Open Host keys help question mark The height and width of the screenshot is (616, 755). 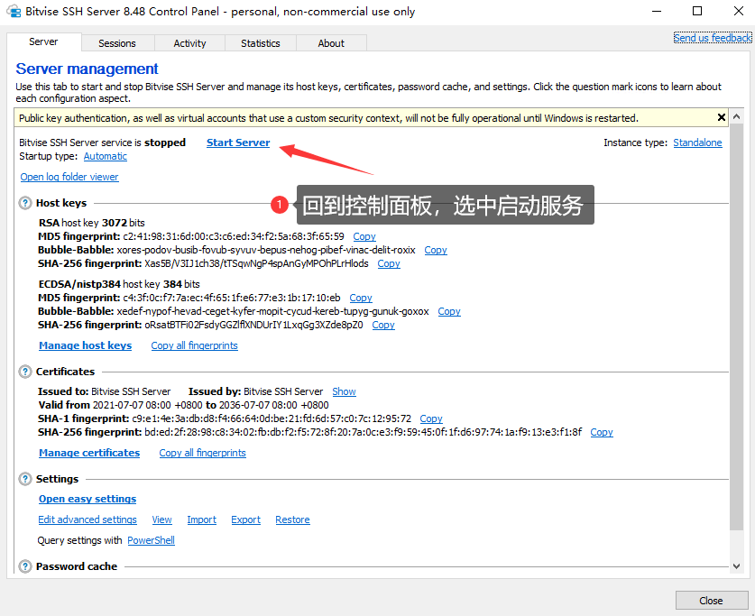pyautogui.click(x=25, y=203)
